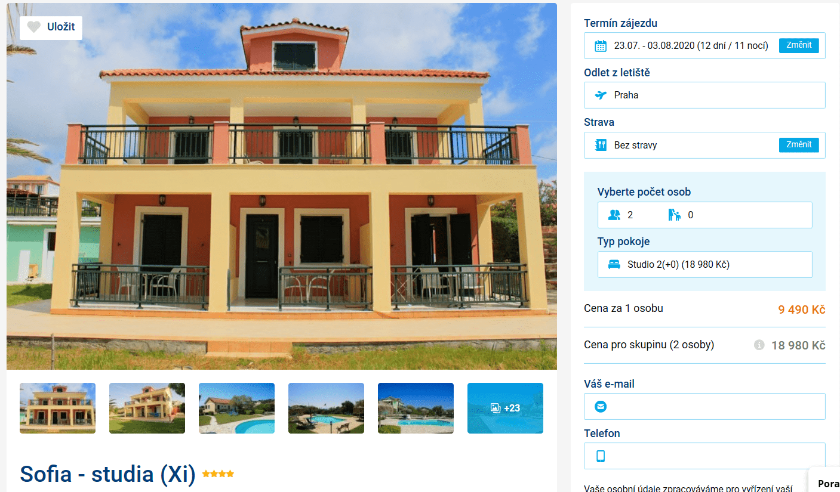Click the Váš e-mail input field

coord(704,406)
